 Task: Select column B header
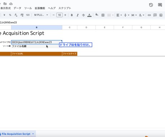pos(37,27)
